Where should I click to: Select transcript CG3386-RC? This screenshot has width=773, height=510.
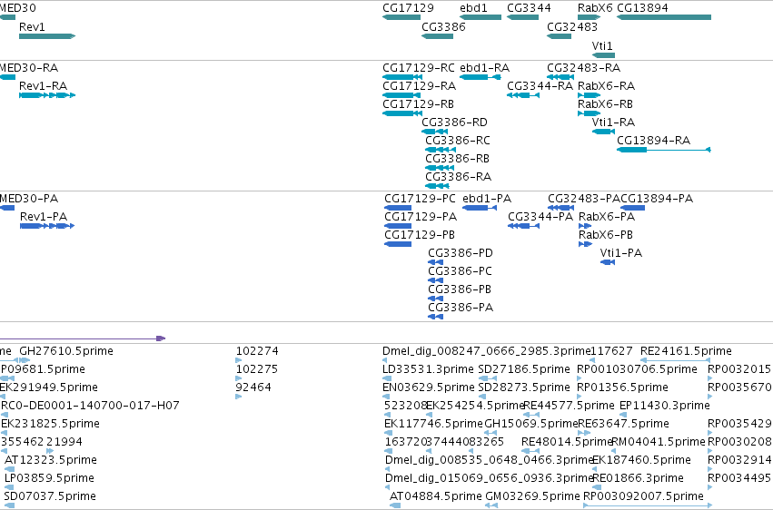click(x=441, y=149)
